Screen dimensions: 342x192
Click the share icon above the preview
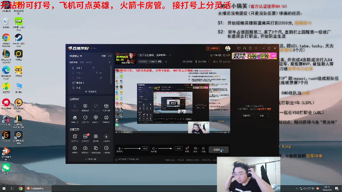(227, 55)
